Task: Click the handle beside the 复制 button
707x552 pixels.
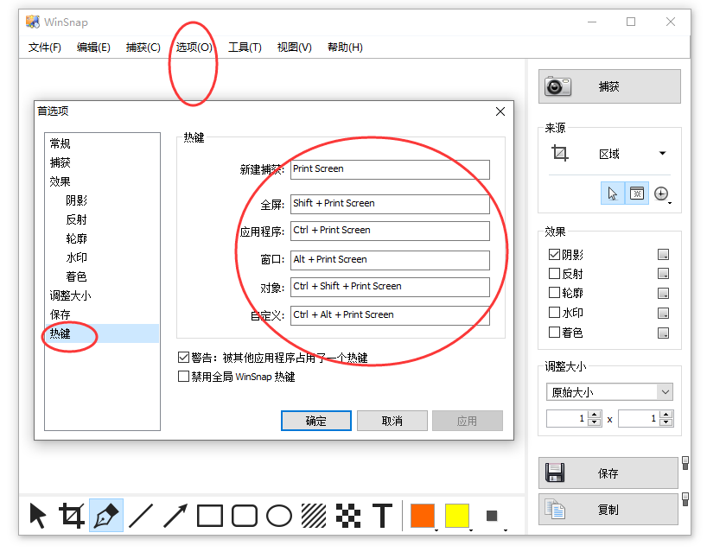Action: click(x=685, y=499)
